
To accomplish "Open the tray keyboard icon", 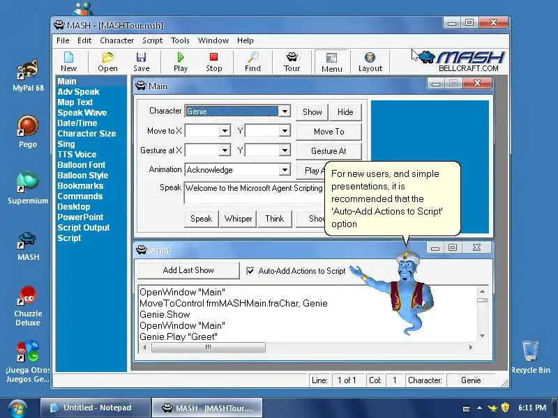I will pos(466,408).
